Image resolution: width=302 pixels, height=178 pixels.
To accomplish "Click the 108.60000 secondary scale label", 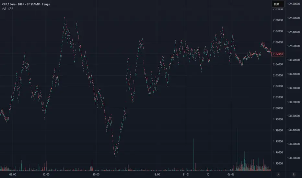I will [294, 102].
